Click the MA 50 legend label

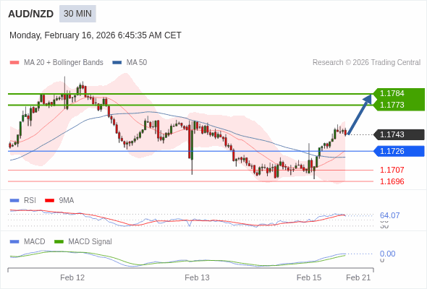pyautogui.click(x=137, y=63)
